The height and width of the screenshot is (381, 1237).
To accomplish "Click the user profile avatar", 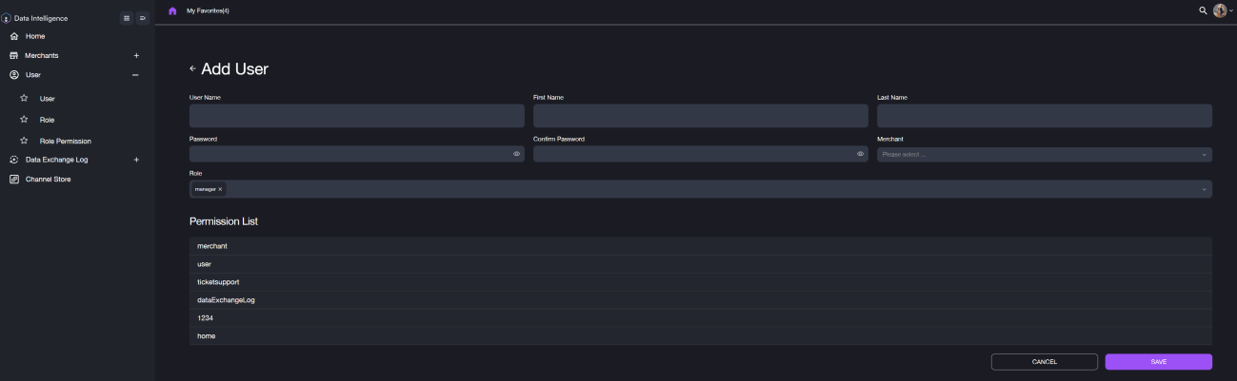I will point(1220,10).
